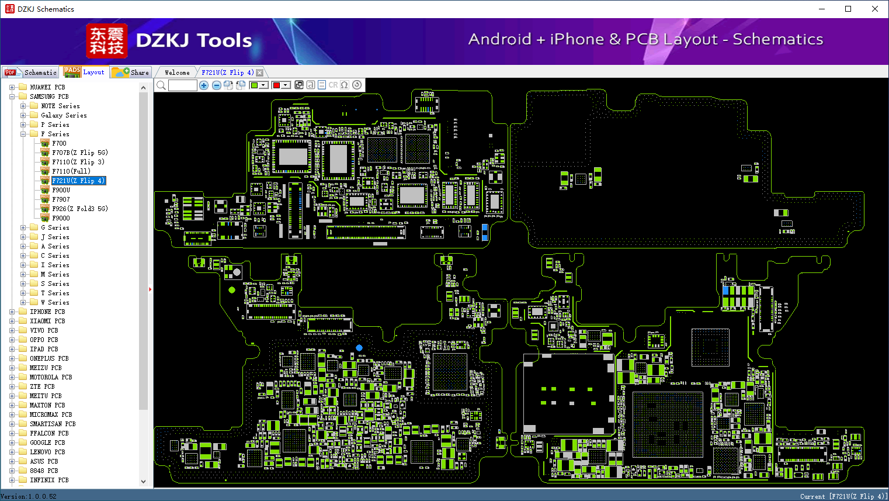Switch to the Schematic tab
Viewport: 889px width, 501px height.
pyautogui.click(x=30, y=72)
